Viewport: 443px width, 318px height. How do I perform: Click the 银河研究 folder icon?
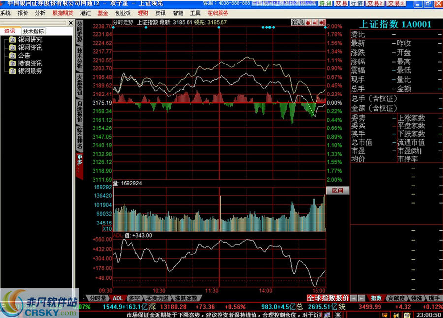coord(12,39)
